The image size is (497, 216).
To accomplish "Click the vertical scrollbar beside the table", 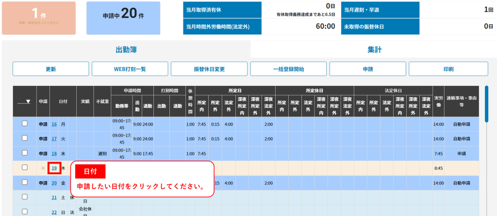I will (x=486, y=104).
